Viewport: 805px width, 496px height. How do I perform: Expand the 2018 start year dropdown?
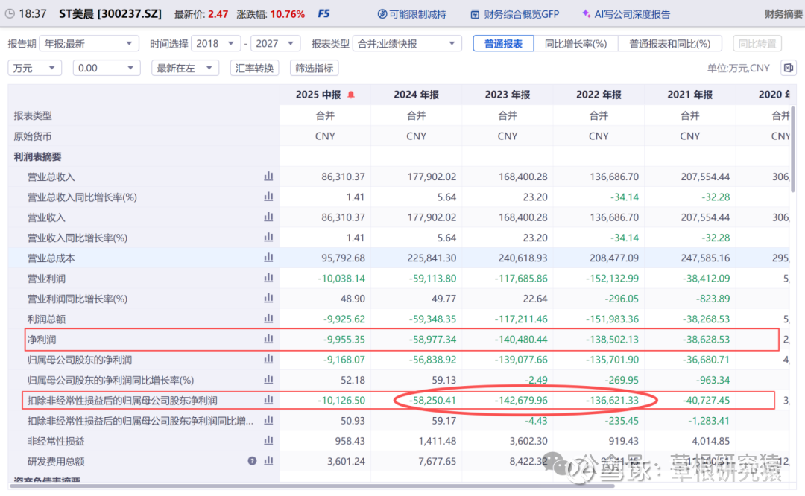216,44
